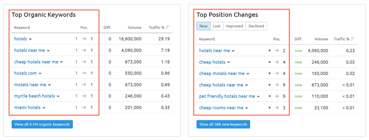Open the 'cheap hotels' link in Position Changes

coord(212,62)
